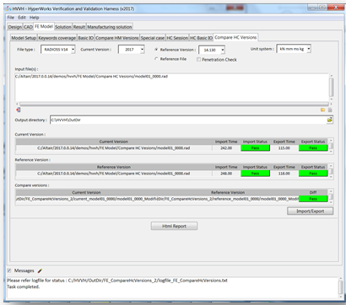This screenshot has width=346, height=305.
Task: Click the Html Report button
Action: pos(174,226)
